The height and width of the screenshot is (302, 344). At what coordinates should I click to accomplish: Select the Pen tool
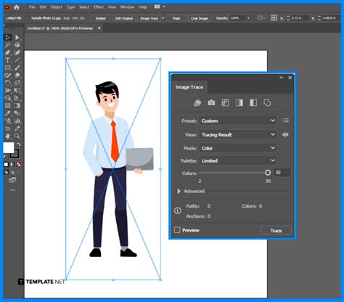pos(8,52)
